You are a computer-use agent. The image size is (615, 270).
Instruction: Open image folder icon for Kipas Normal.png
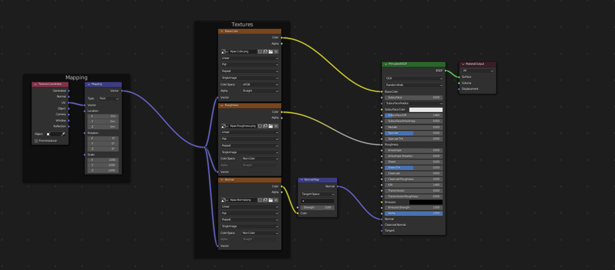271,200
